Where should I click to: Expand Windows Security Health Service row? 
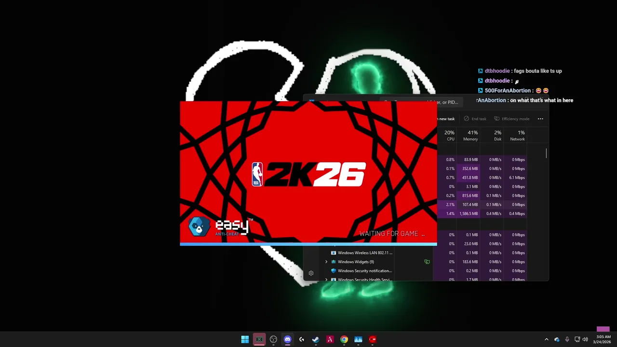click(x=326, y=280)
